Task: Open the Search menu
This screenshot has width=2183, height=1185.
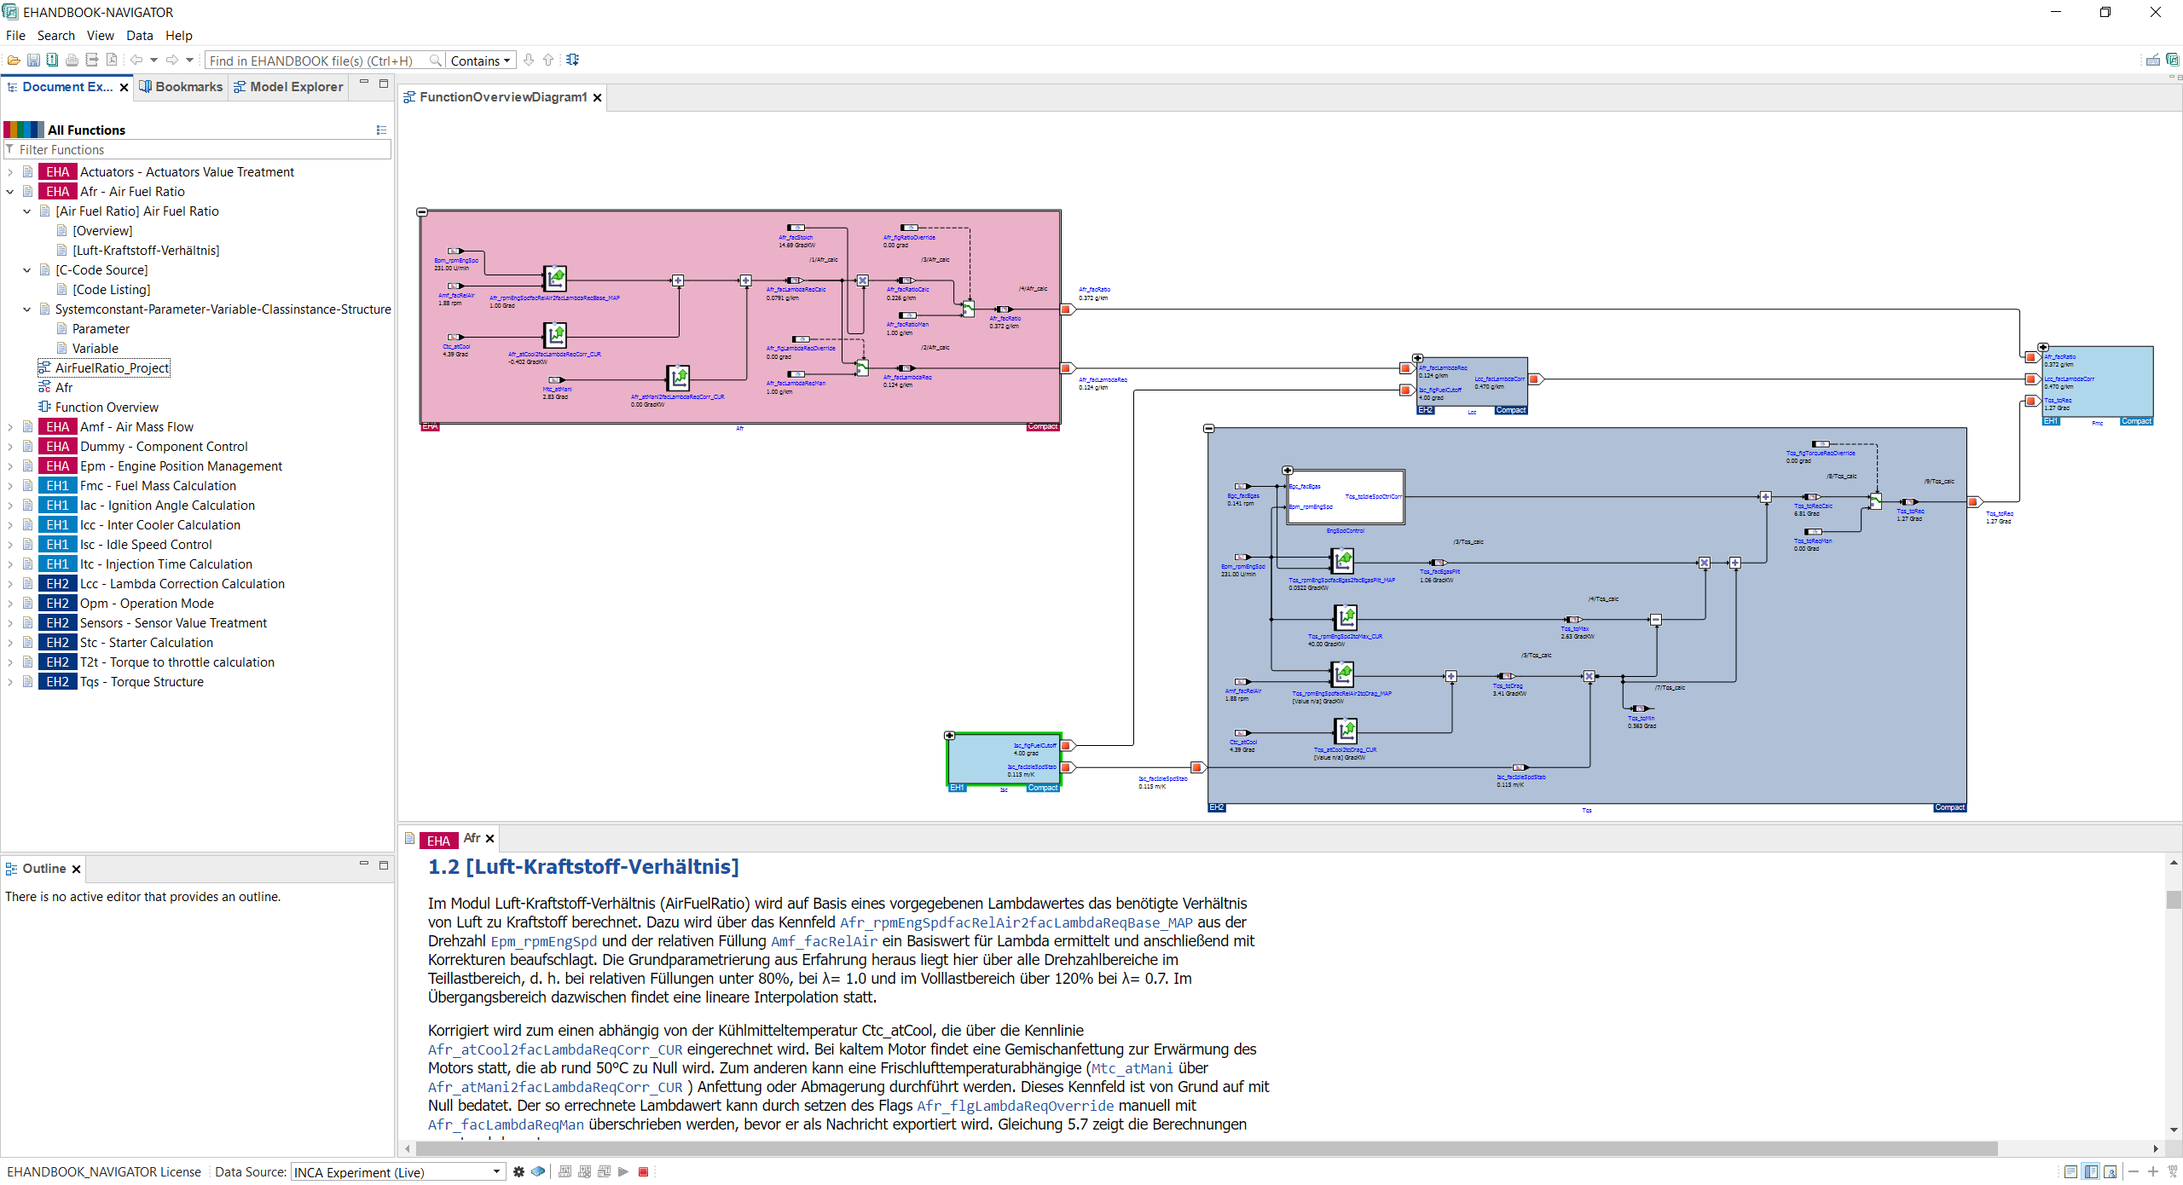Action: coord(56,35)
